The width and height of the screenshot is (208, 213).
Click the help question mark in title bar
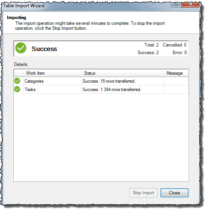point(176,4)
